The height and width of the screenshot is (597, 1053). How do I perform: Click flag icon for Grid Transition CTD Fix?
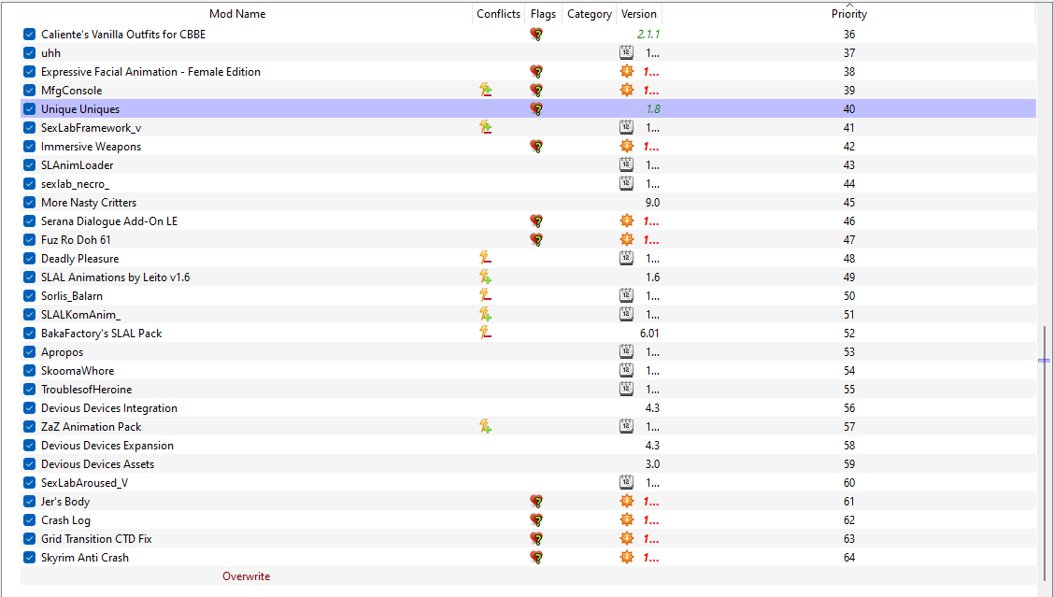(x=536, y=538)
